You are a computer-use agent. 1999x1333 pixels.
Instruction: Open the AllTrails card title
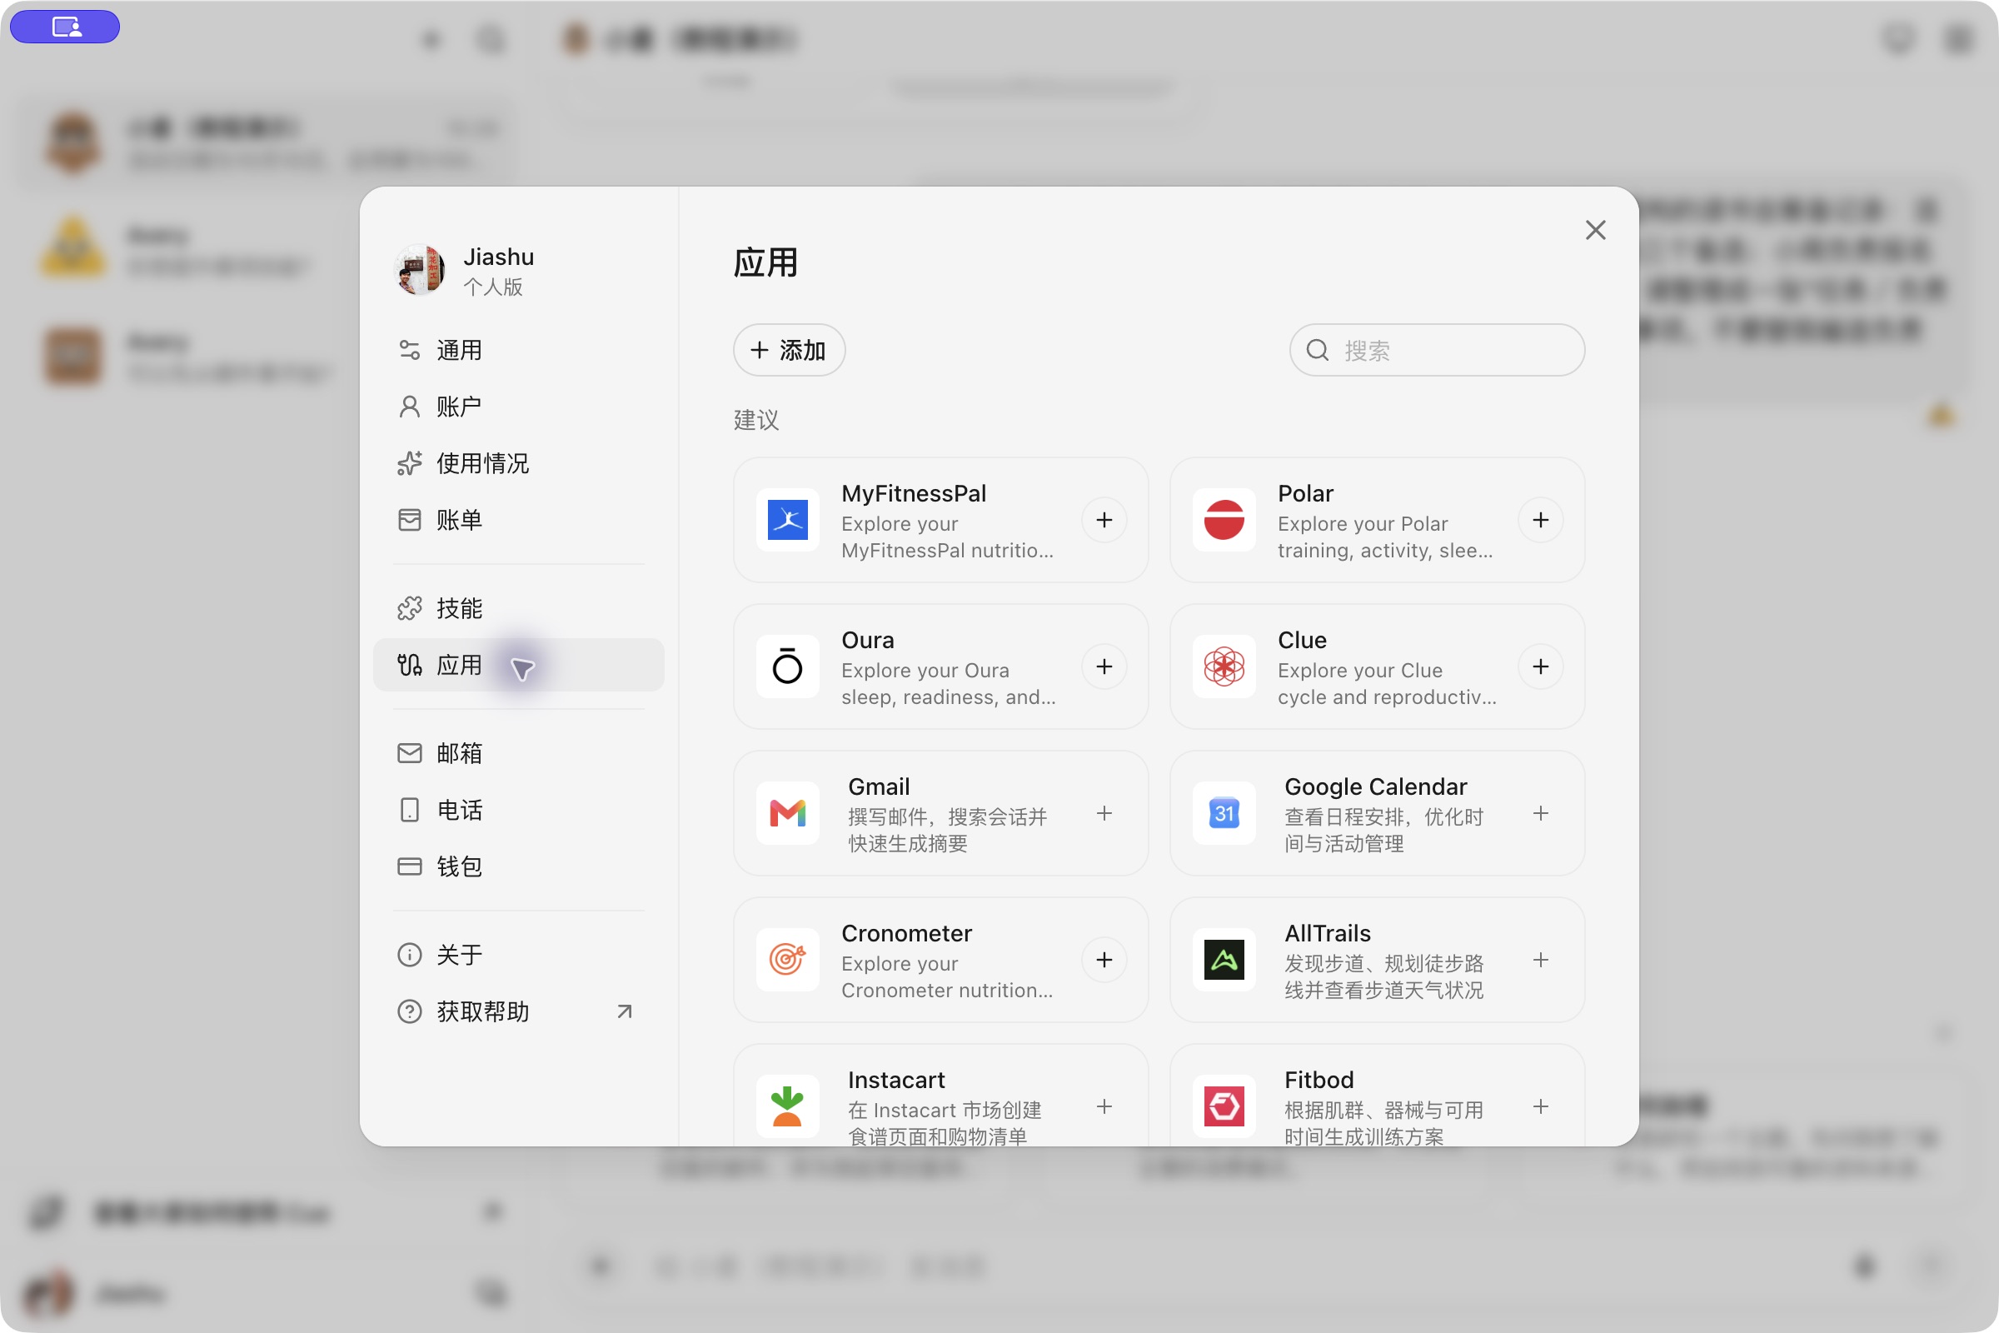[x=1328, y=933]
